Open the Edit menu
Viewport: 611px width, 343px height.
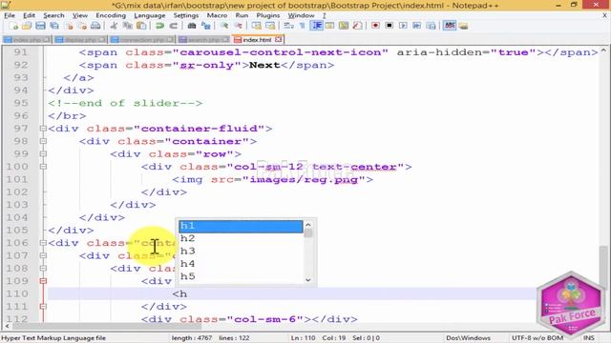click(x=29, y=15)
